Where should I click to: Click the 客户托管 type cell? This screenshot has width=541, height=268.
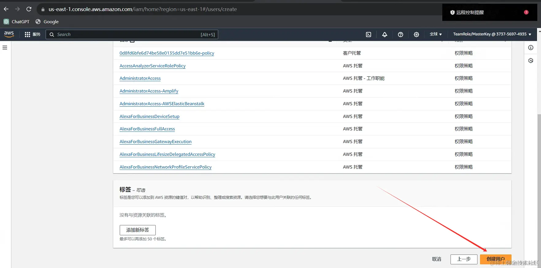pos(352,53)
